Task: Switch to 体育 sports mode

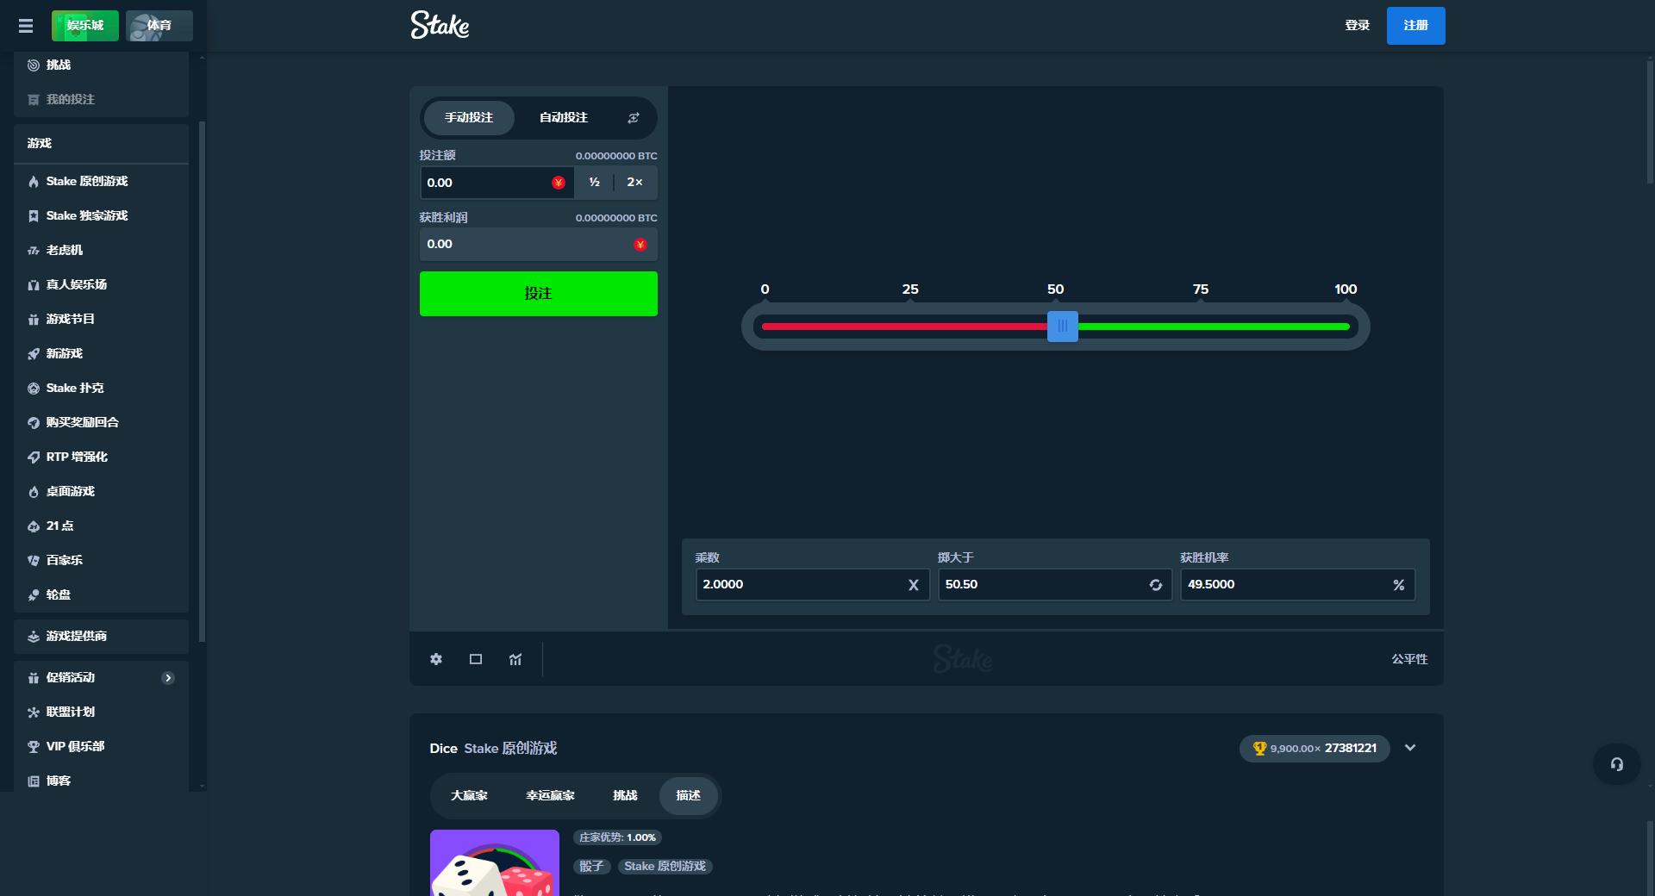Action: pyautogui.click(x=159, y=26)
